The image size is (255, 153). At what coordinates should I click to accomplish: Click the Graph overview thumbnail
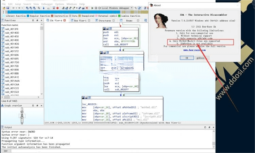pos(22,116)
